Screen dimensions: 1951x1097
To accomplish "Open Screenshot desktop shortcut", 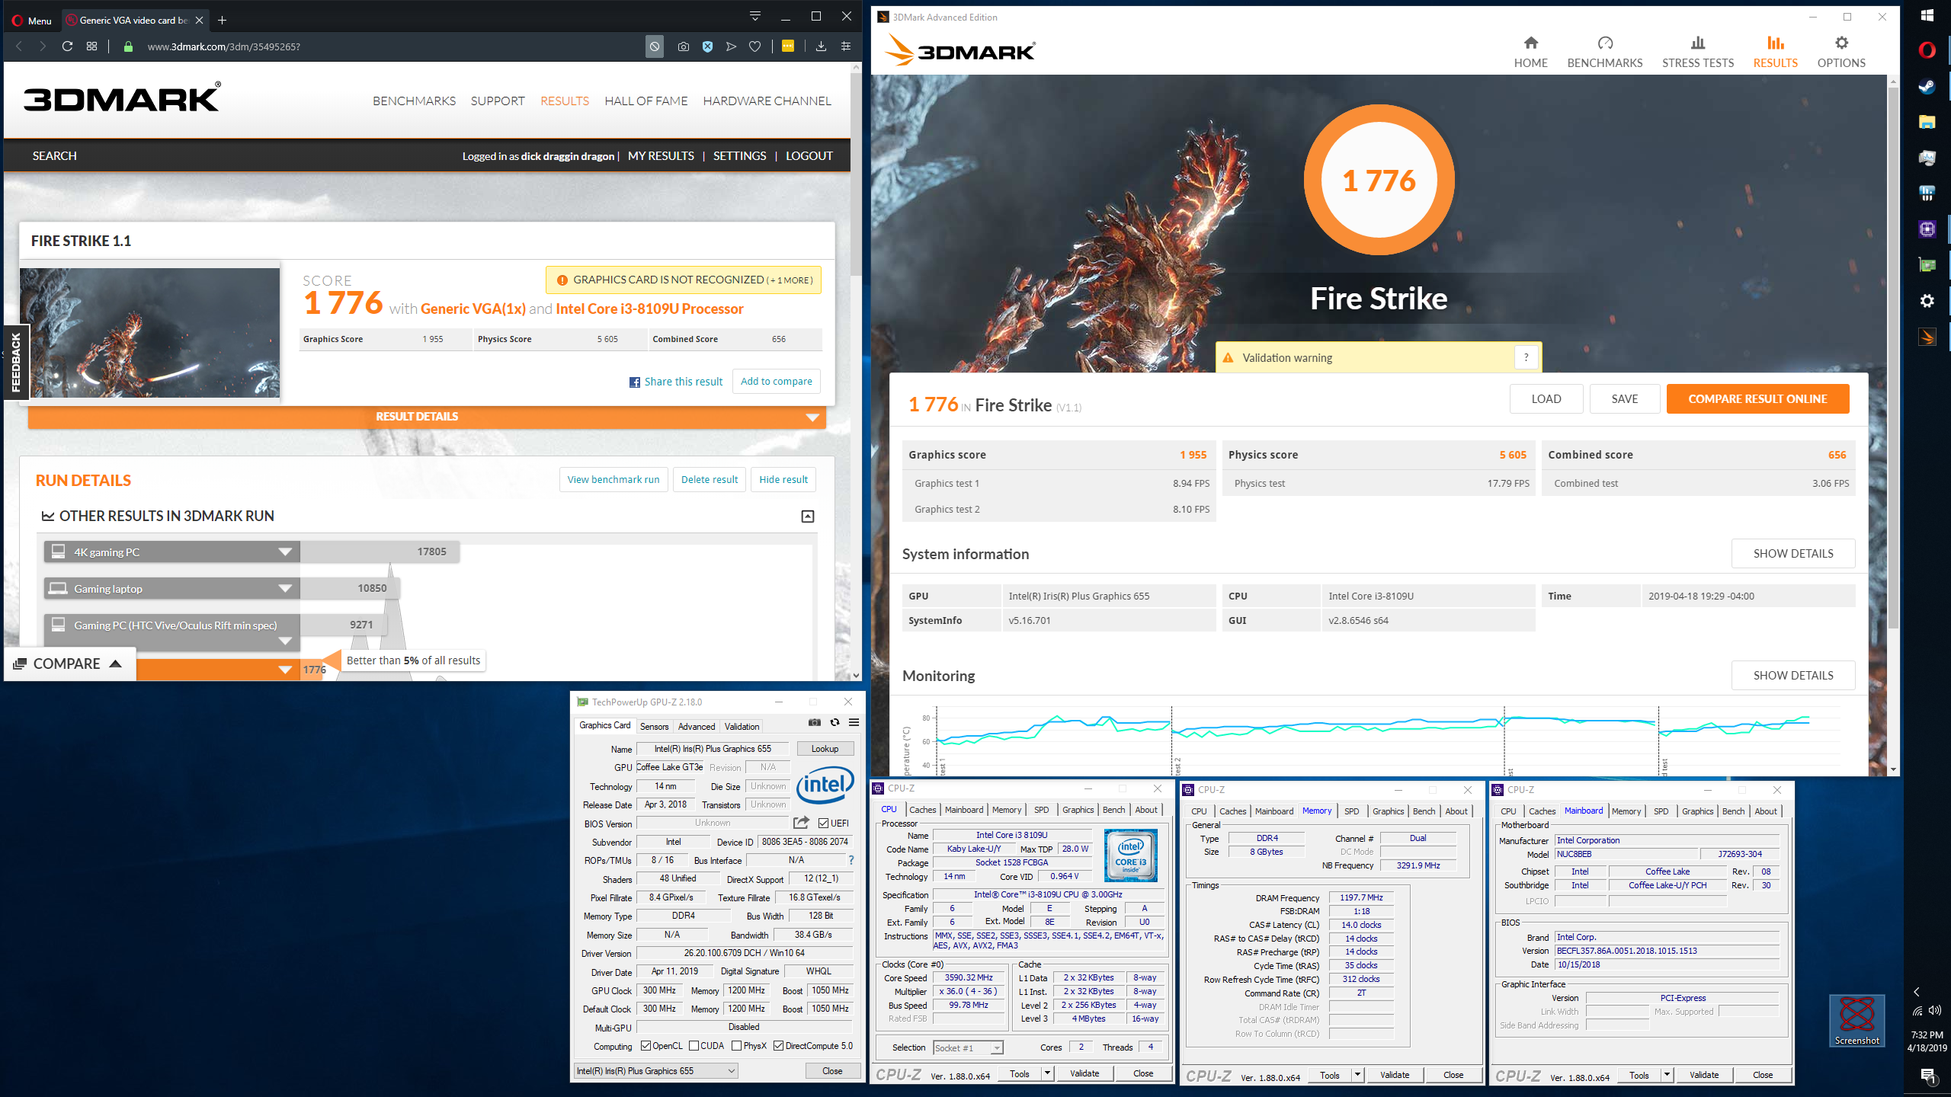I will pyautogui.click(x=1856, y=1021).
